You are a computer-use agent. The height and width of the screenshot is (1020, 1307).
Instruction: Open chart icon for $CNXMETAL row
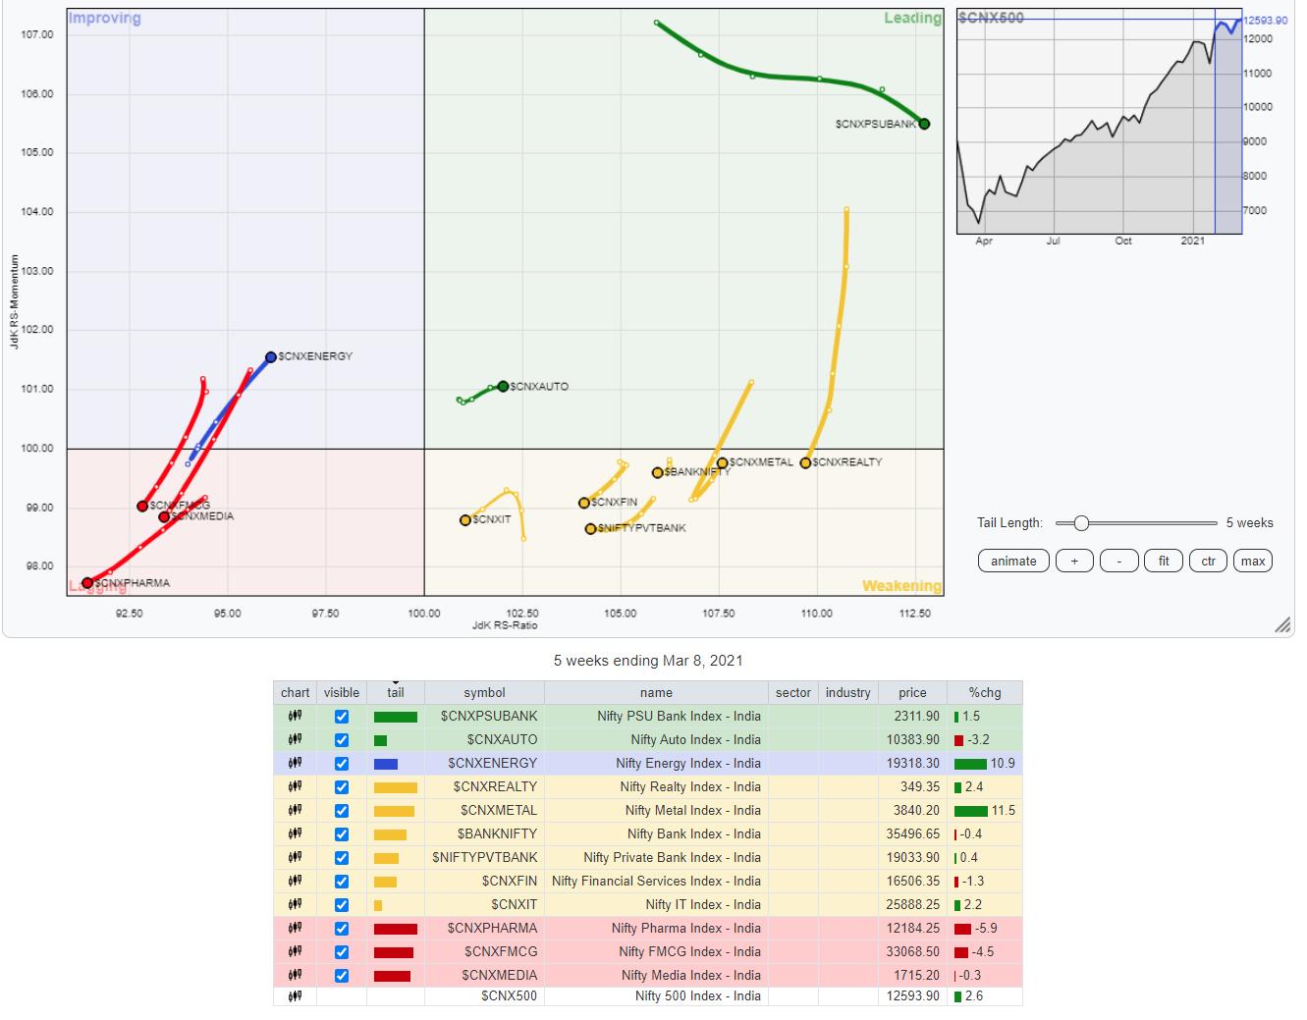tap(295, 811)
